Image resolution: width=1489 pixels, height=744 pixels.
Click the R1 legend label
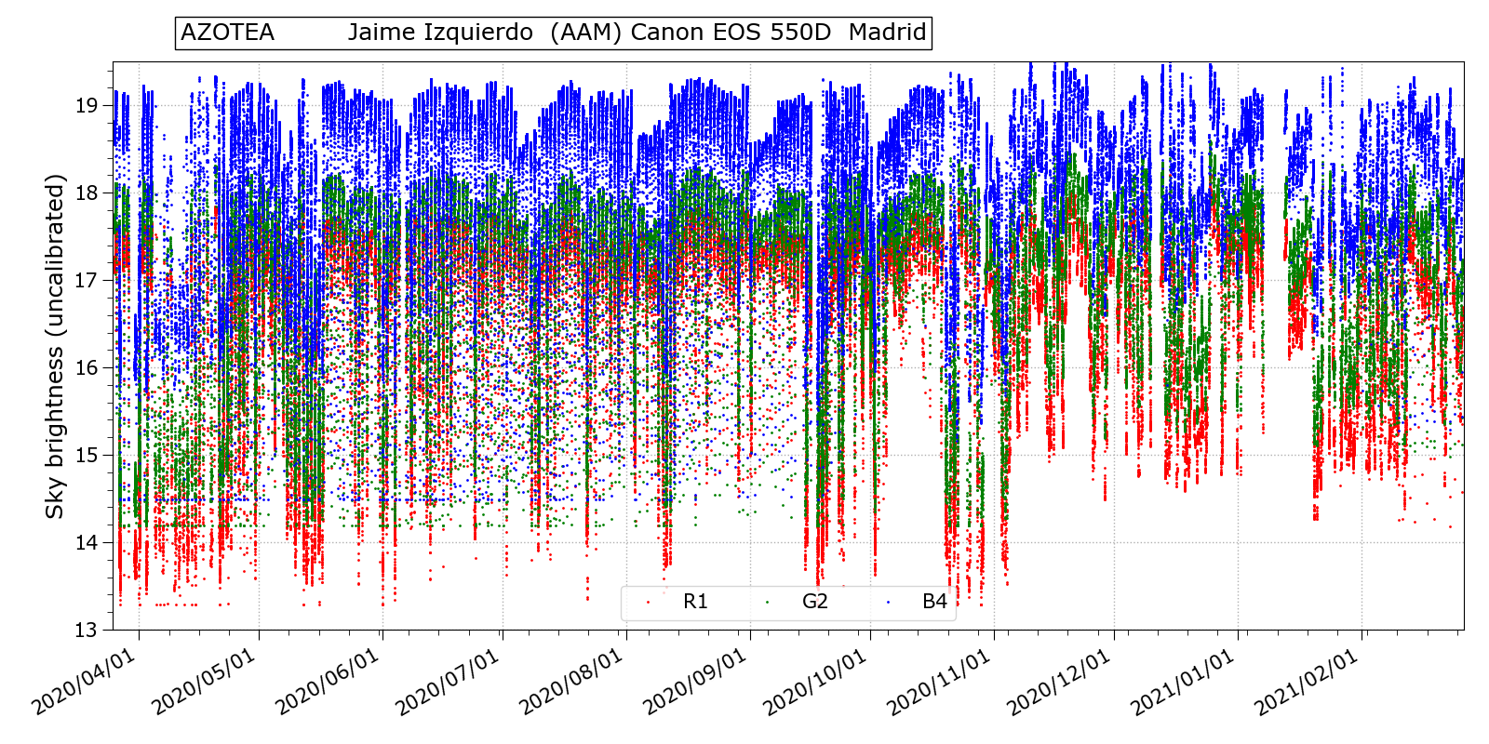(x=695, y=602)
